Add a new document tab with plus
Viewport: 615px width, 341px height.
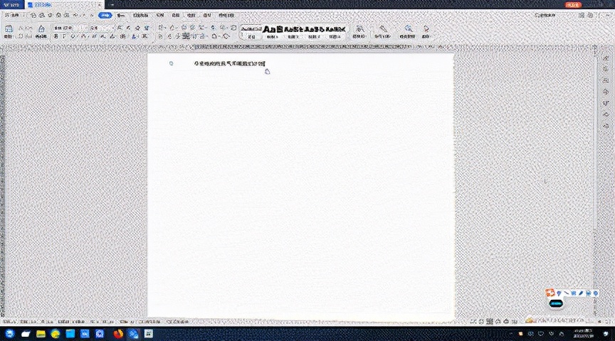(x=112, y=5)
